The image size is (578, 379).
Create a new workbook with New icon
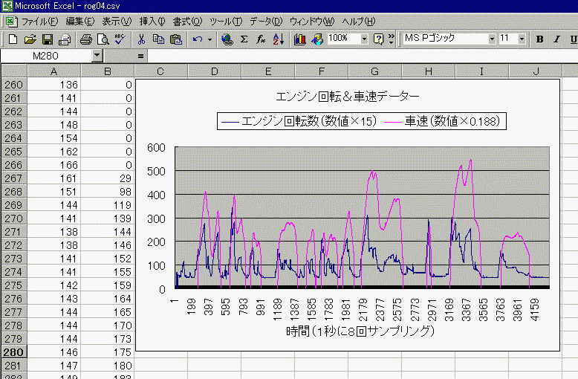[x=13, y=39]
